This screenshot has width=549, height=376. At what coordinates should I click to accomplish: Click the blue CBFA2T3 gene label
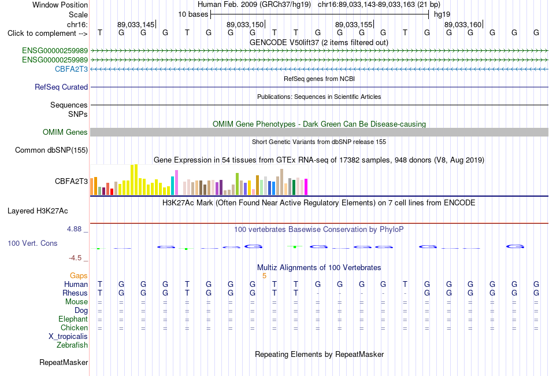[x=71, y=69]
